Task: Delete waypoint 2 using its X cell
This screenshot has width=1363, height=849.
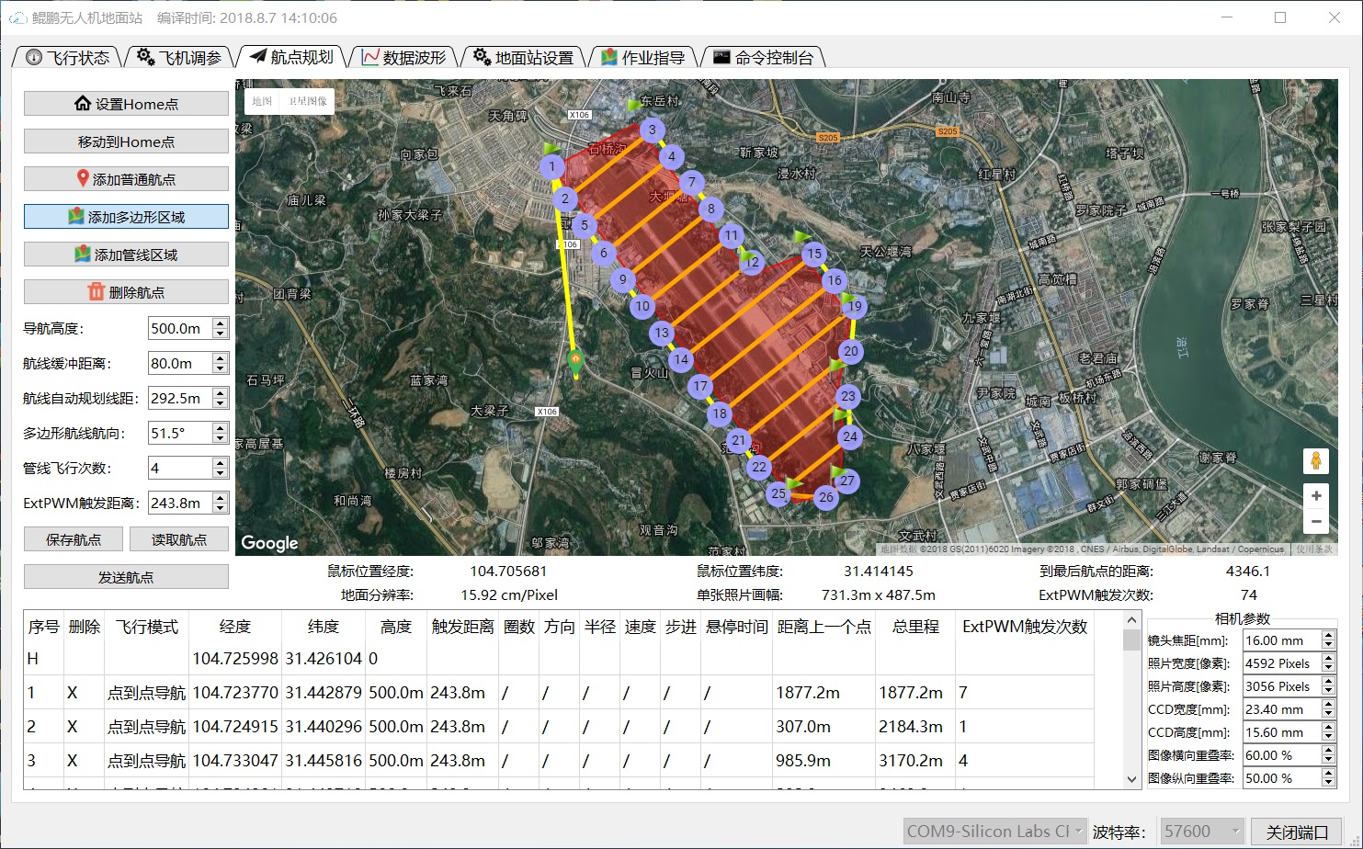Action: pos(72,727)
